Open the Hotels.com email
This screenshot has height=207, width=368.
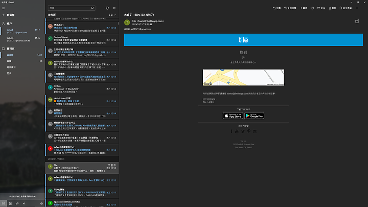tap(82, 101)
